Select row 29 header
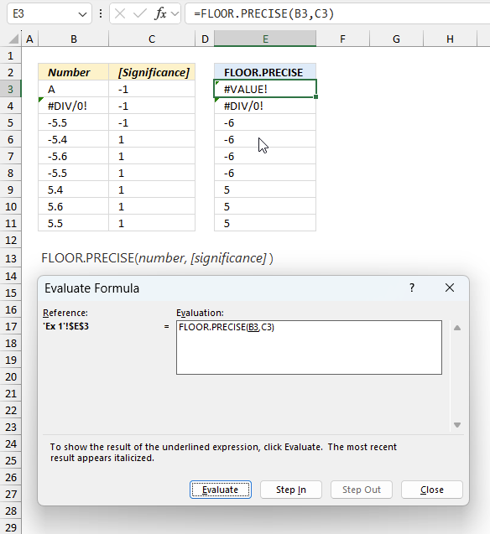The image size is (490, 534). (x=11, y=527)
